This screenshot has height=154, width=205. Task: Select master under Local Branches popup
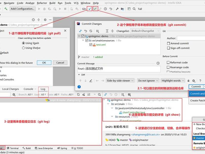coord(199,138)
